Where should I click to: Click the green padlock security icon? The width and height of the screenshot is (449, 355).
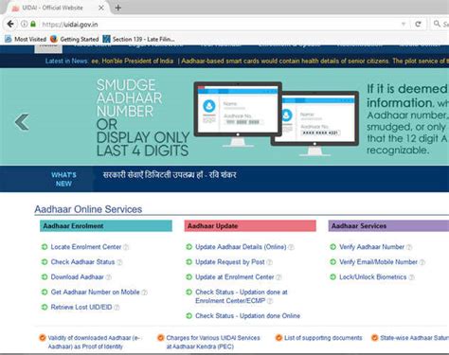click(33, 24)
